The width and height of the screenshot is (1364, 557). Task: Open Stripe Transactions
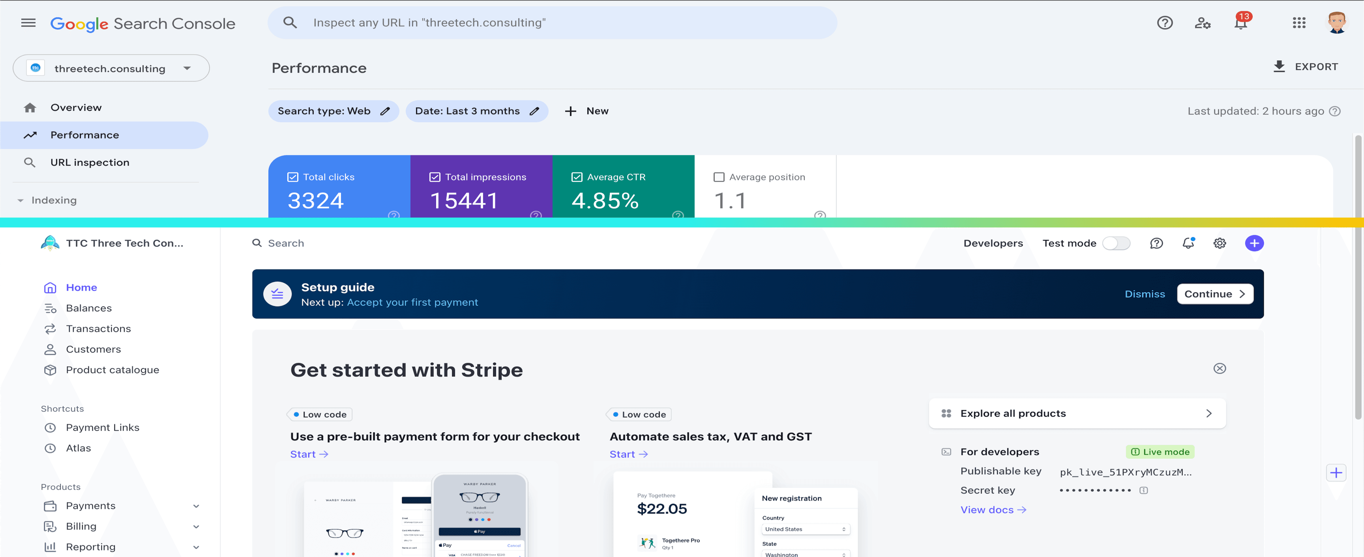98,329
